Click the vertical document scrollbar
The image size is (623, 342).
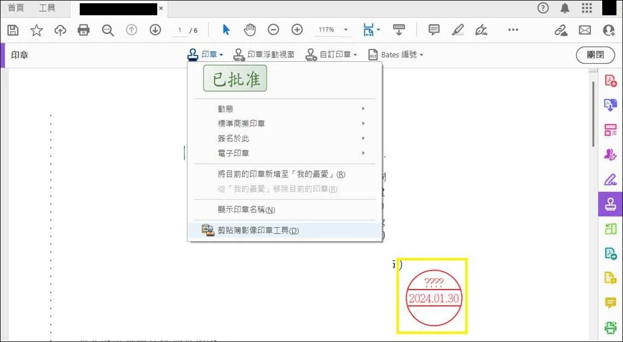pos(593,114)
